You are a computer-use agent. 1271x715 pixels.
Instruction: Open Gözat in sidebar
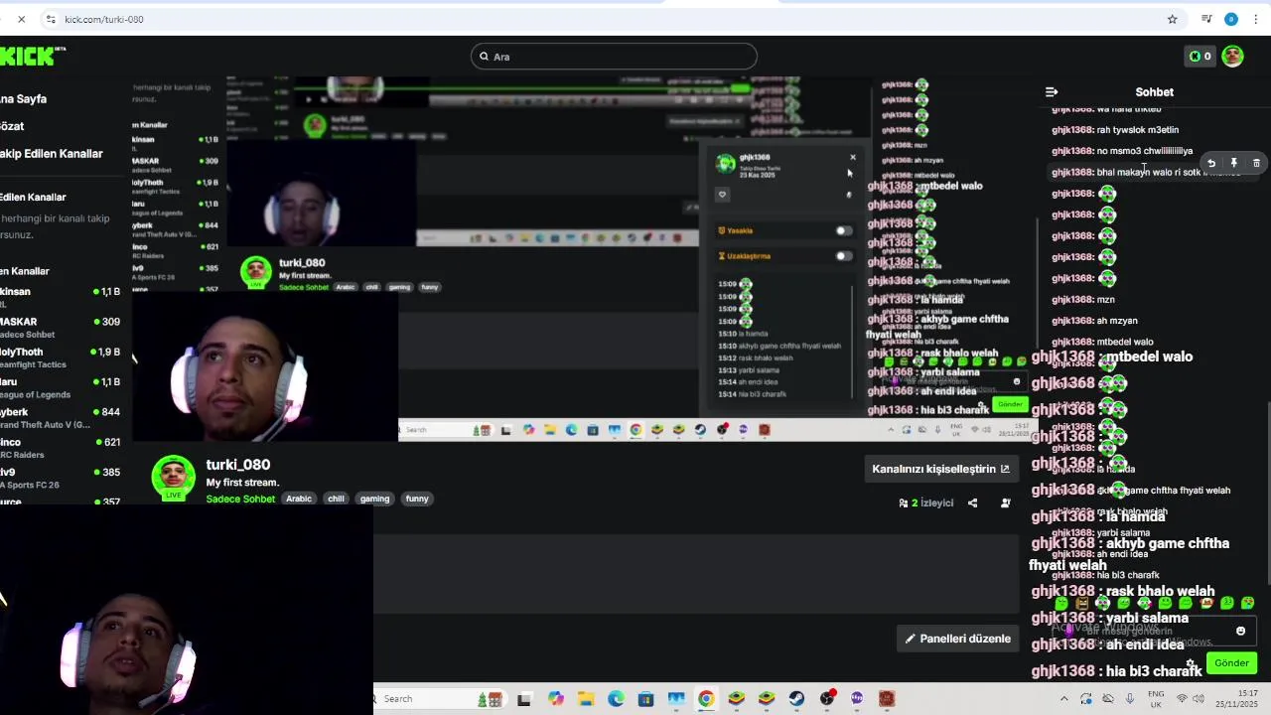point(12,126)
